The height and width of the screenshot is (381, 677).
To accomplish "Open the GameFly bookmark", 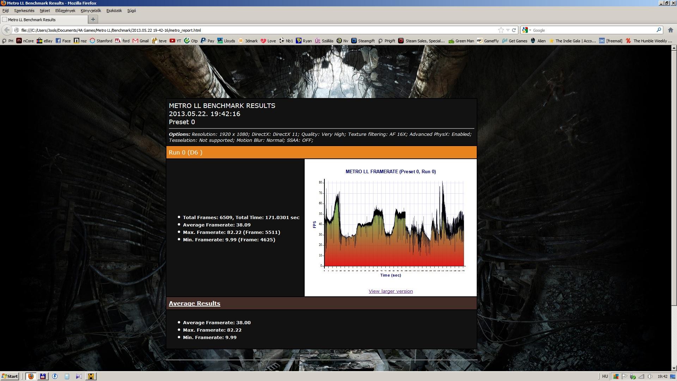I will (488, 41).
